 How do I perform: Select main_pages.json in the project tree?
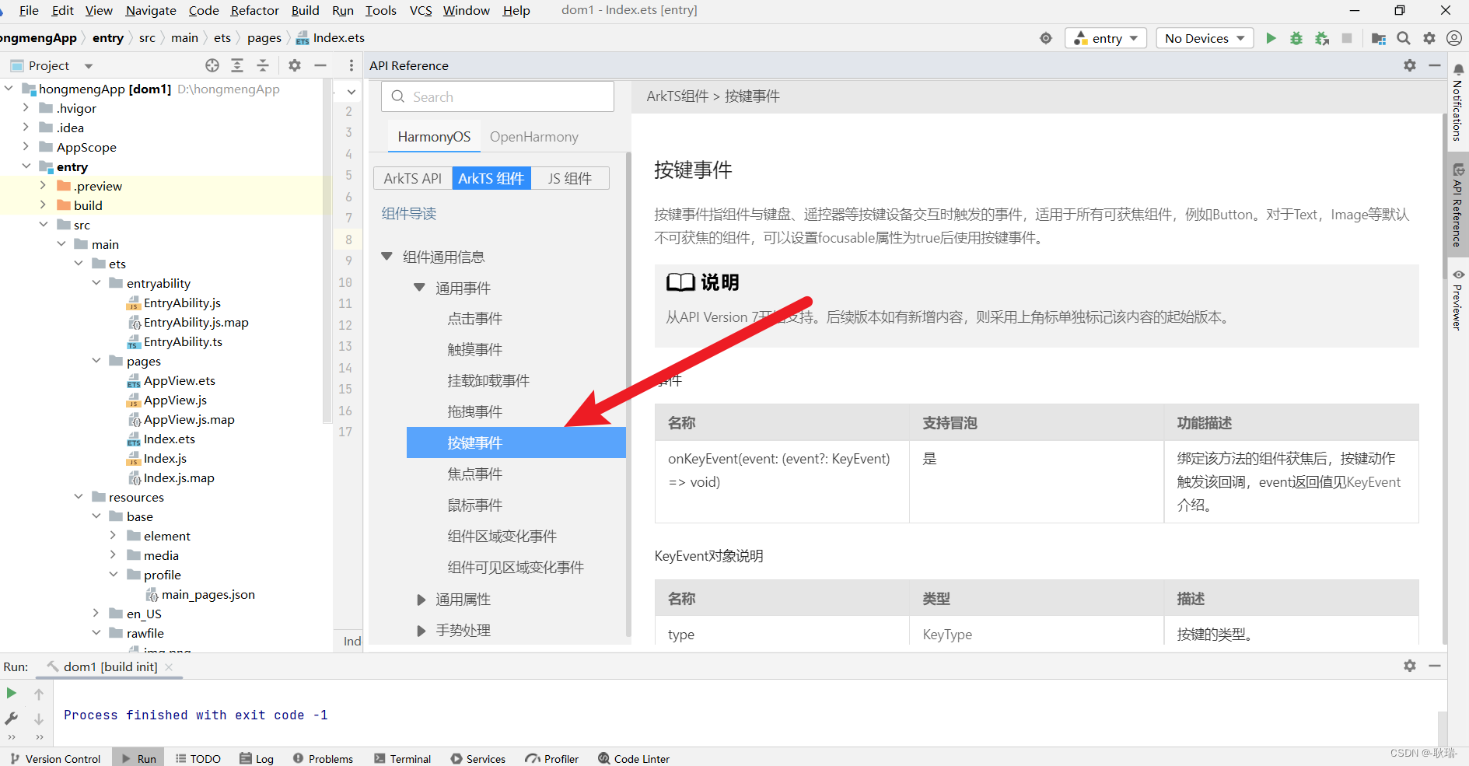208,594
